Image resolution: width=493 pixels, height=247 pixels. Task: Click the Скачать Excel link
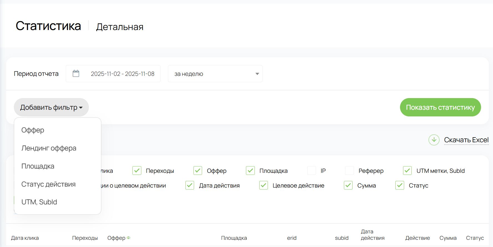coord(466,140)
